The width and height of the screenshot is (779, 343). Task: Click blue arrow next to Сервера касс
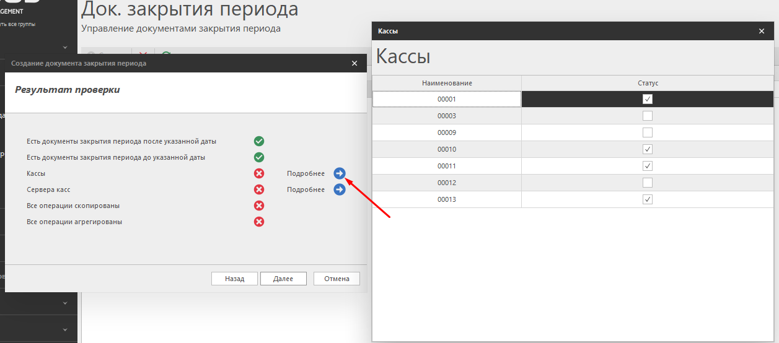click(x=340, y=189)
